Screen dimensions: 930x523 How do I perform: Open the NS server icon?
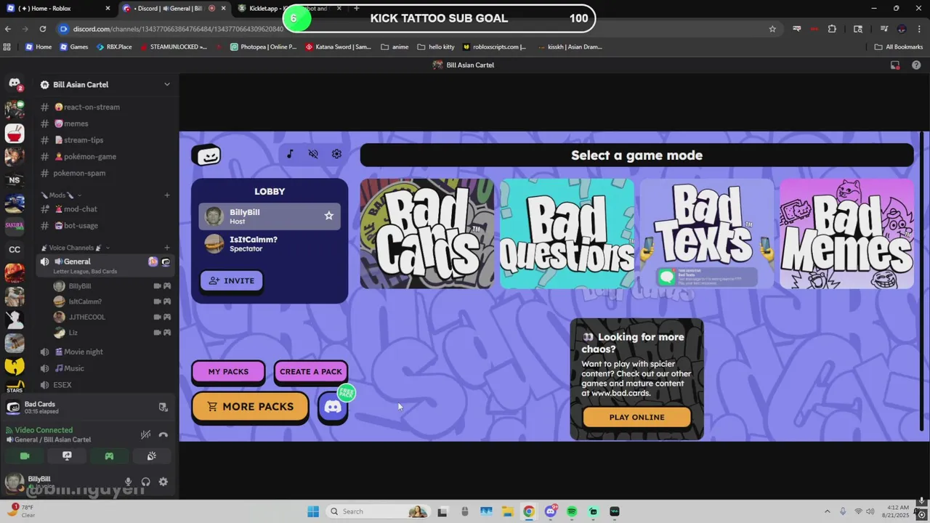tap(15, 180)
